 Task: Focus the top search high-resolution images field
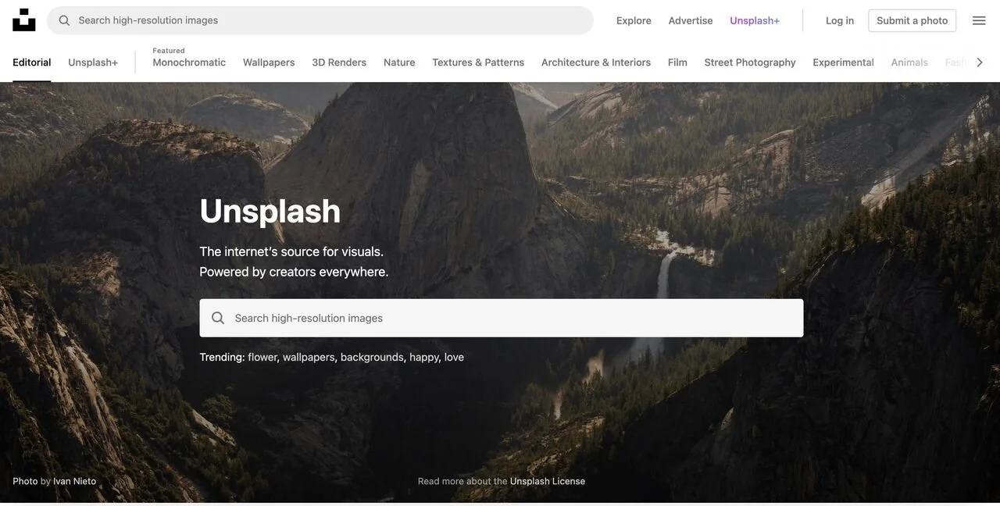coord(320,20)
